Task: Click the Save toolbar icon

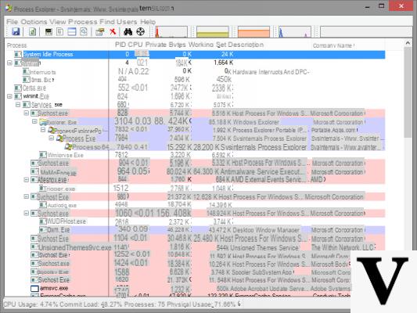Action: click(x=16, y=31)
